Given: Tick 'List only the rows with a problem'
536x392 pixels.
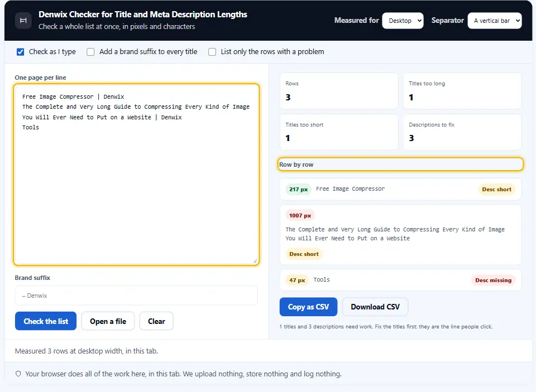Looking at the screenshot, I should pos(212,52).
